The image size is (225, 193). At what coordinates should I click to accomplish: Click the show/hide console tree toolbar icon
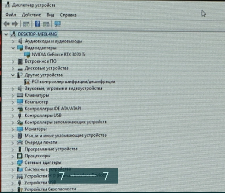pyautogui.click(x=26, y=24)
